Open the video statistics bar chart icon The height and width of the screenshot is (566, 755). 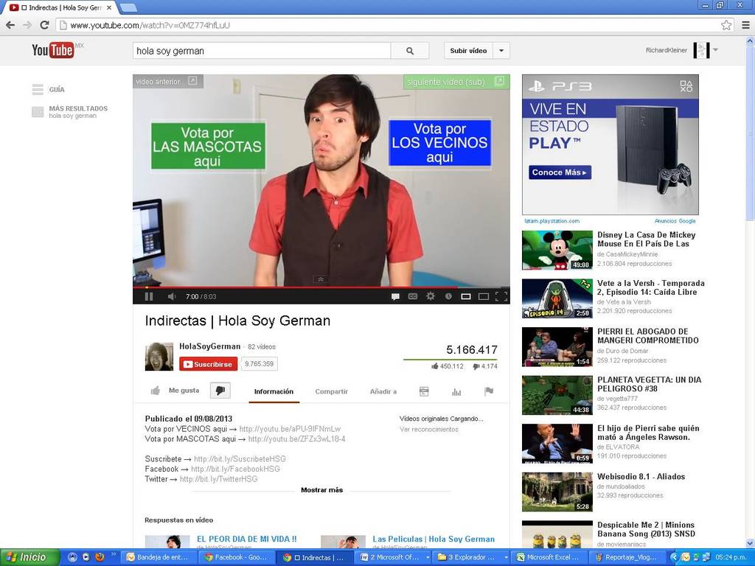tap(456, 391)
